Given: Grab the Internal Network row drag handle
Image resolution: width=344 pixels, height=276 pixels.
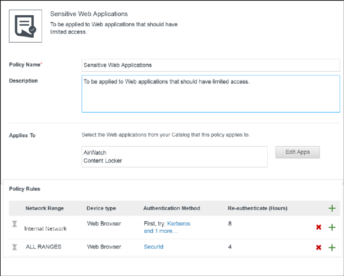Looking at the screenshot, I should [x=15, y=224].
